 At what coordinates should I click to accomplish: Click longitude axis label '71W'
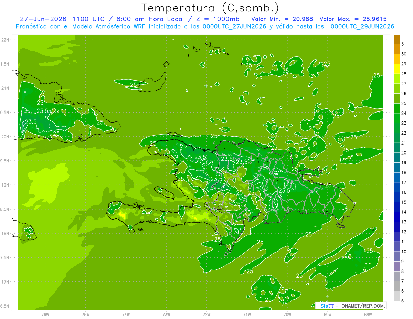click(x=247, y=315)
